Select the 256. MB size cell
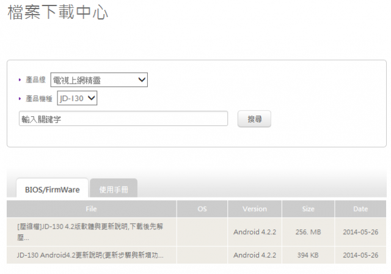Viewport: 391px width, 274px height. point(308,232)
